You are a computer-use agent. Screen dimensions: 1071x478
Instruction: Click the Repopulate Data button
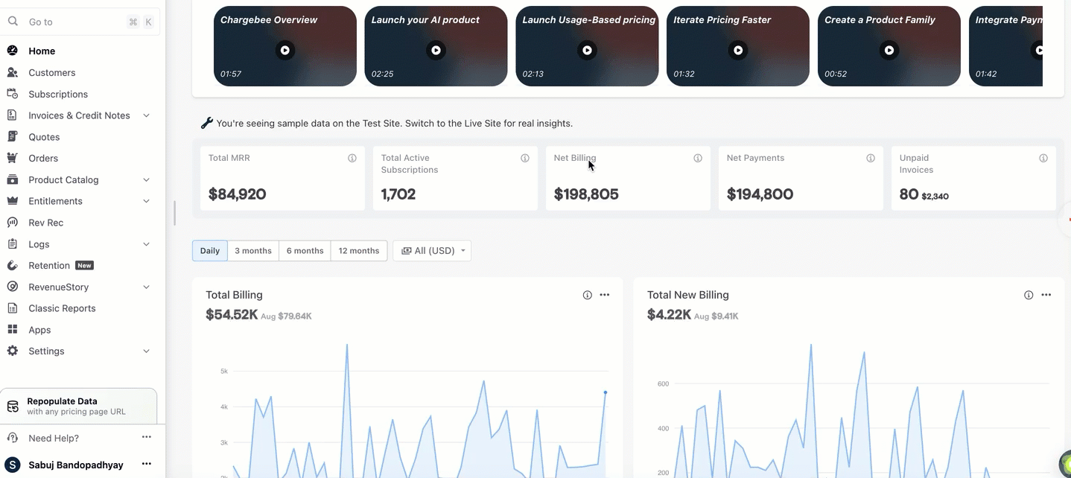tap(78, 406)
